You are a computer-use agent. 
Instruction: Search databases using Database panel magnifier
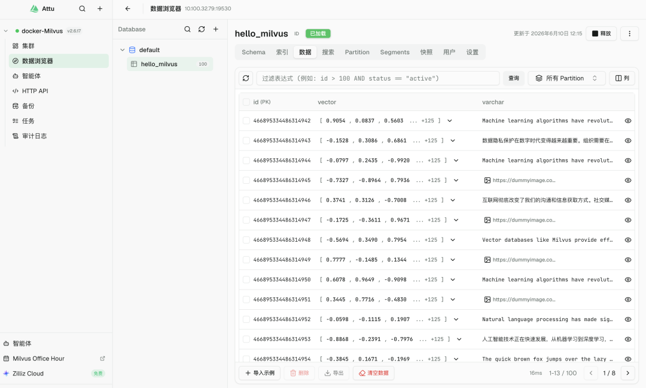[x=187, y=29]
